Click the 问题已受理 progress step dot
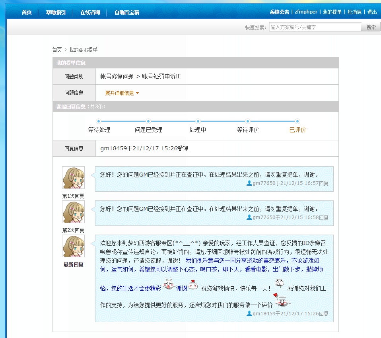Viewport: 381px width, 338px height. pos(148,121)
